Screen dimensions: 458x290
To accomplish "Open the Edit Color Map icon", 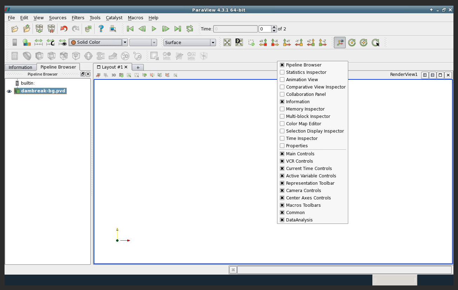I will (x=27, y=42).
